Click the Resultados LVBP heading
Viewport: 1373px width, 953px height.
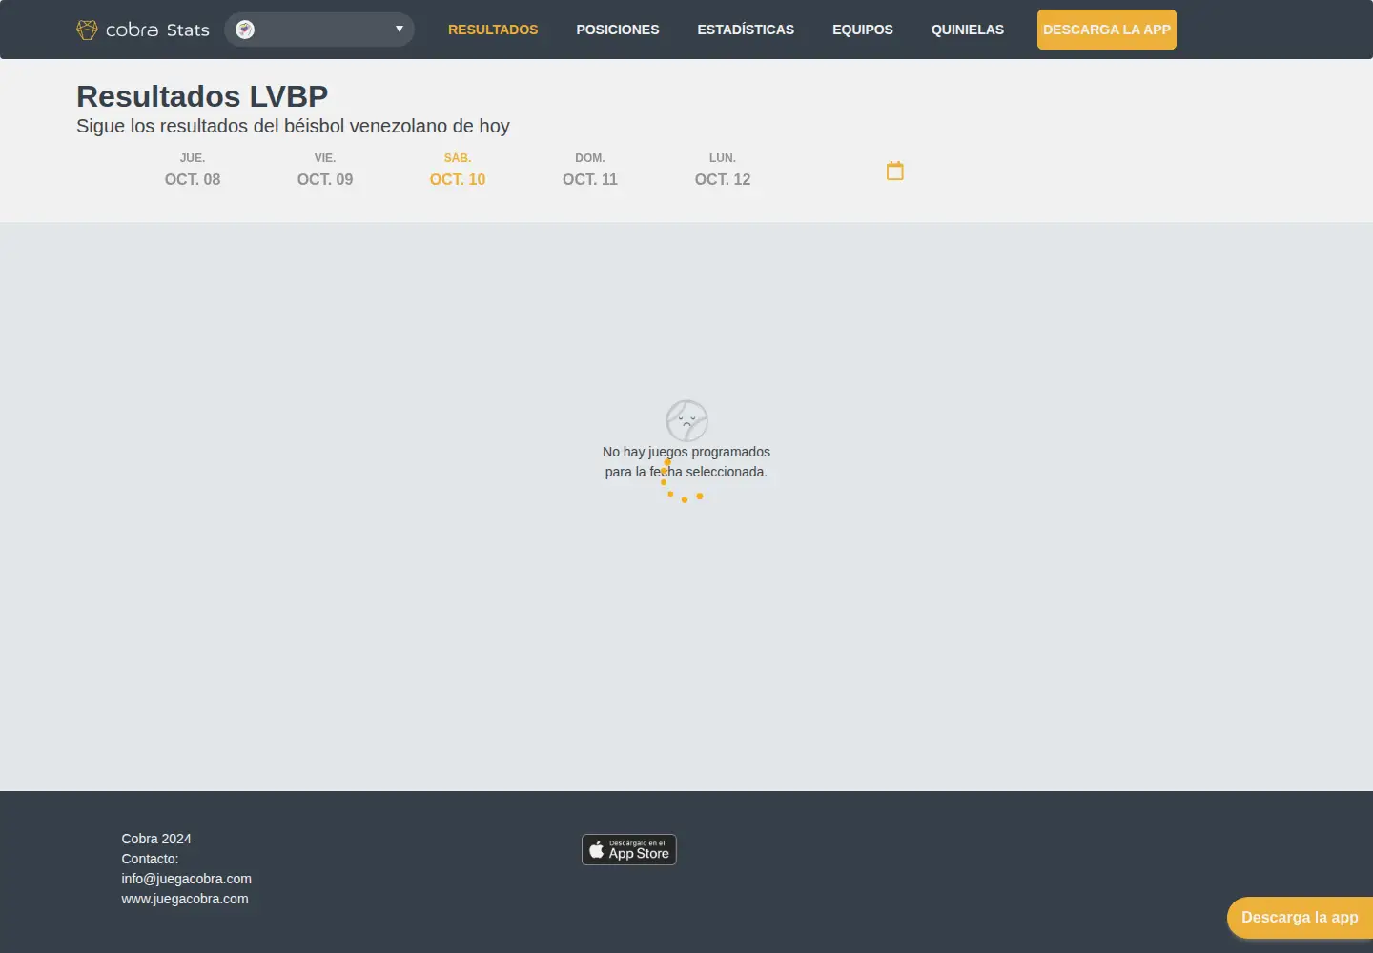pyautogui.click(x=202, y=96)
